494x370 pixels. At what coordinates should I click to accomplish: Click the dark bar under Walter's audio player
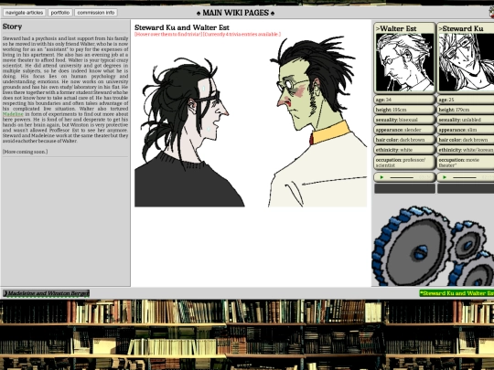click(404, 188)
